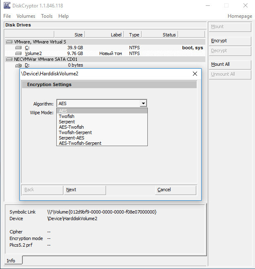Minimize the DiskCryptor window
Viewport: 255px width, 269px height.
click(x=208, y=5)
